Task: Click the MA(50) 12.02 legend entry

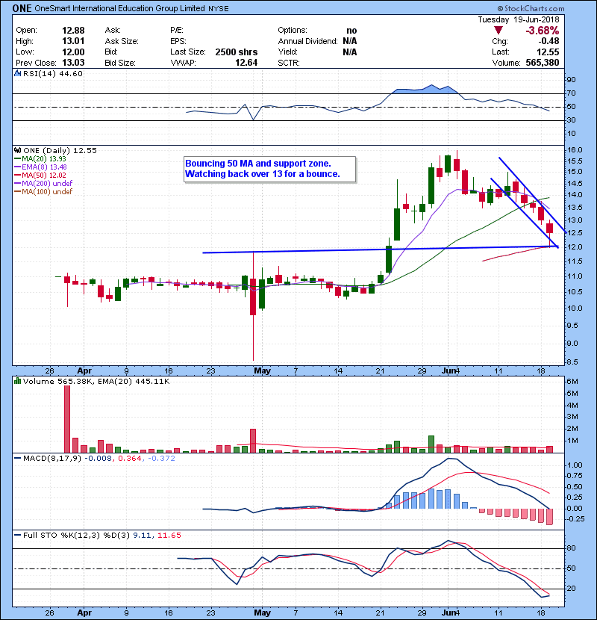Action: (44, 175)
